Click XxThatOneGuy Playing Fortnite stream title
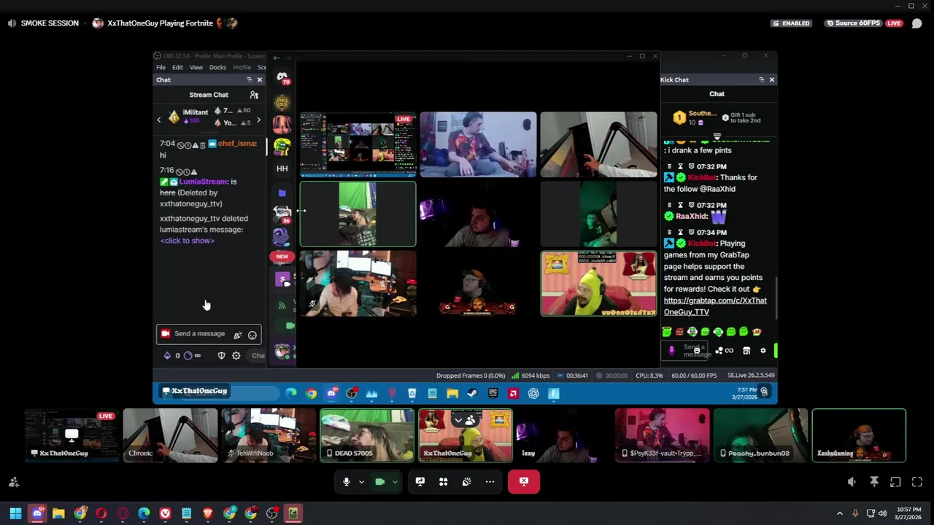Image resolution: width=934 pixels, height=525 pixels. 160,23
